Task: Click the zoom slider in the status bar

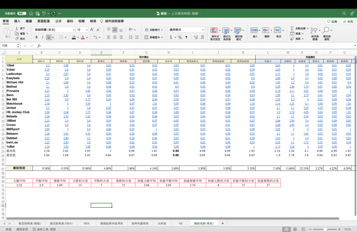Action: (325, 229)
